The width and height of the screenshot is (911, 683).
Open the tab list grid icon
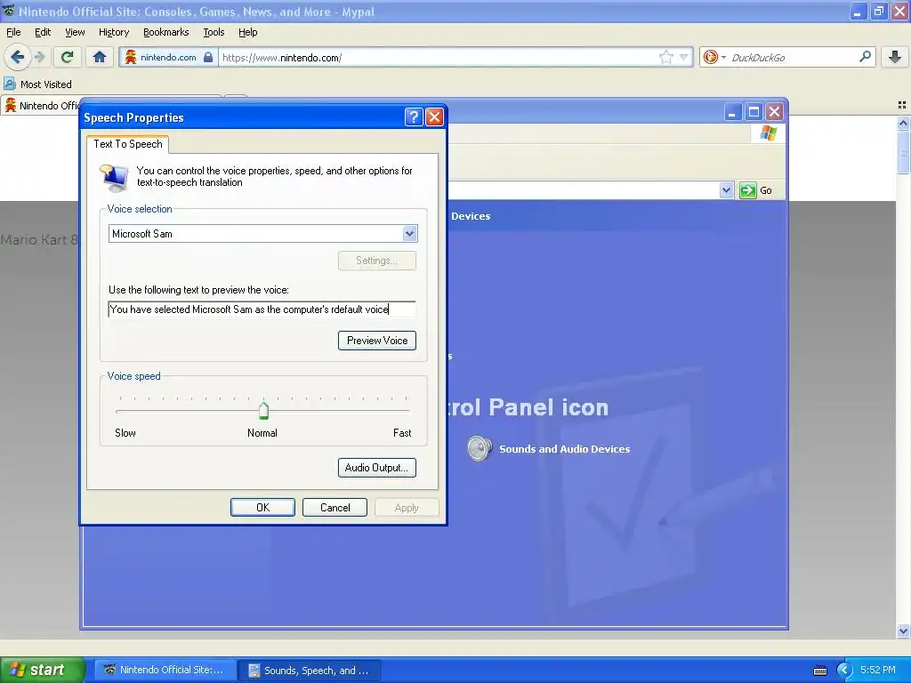(902, 105)
